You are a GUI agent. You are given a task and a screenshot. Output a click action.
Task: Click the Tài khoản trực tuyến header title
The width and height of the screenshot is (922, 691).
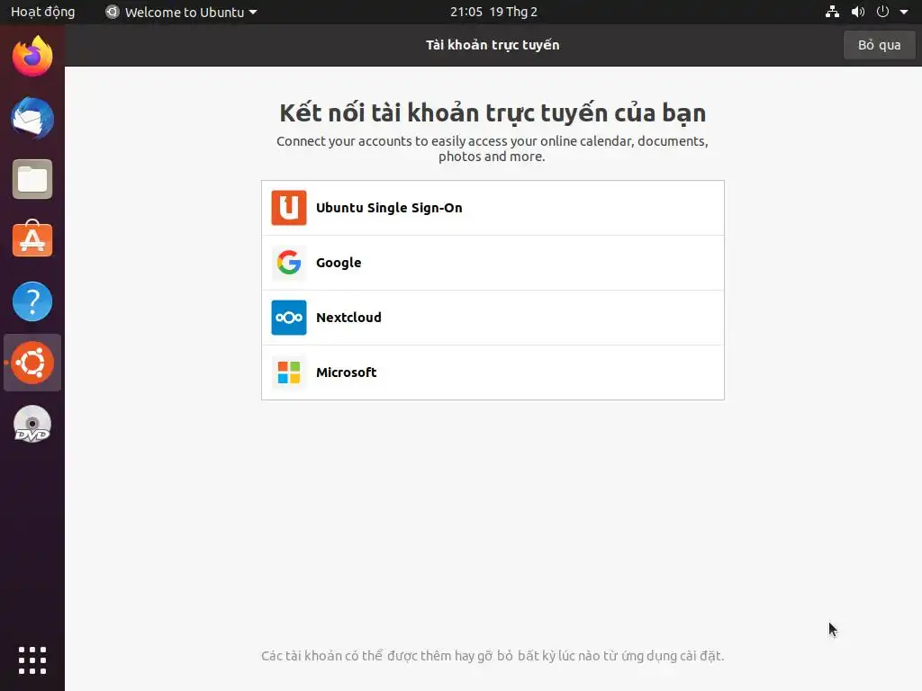(493, 45)
